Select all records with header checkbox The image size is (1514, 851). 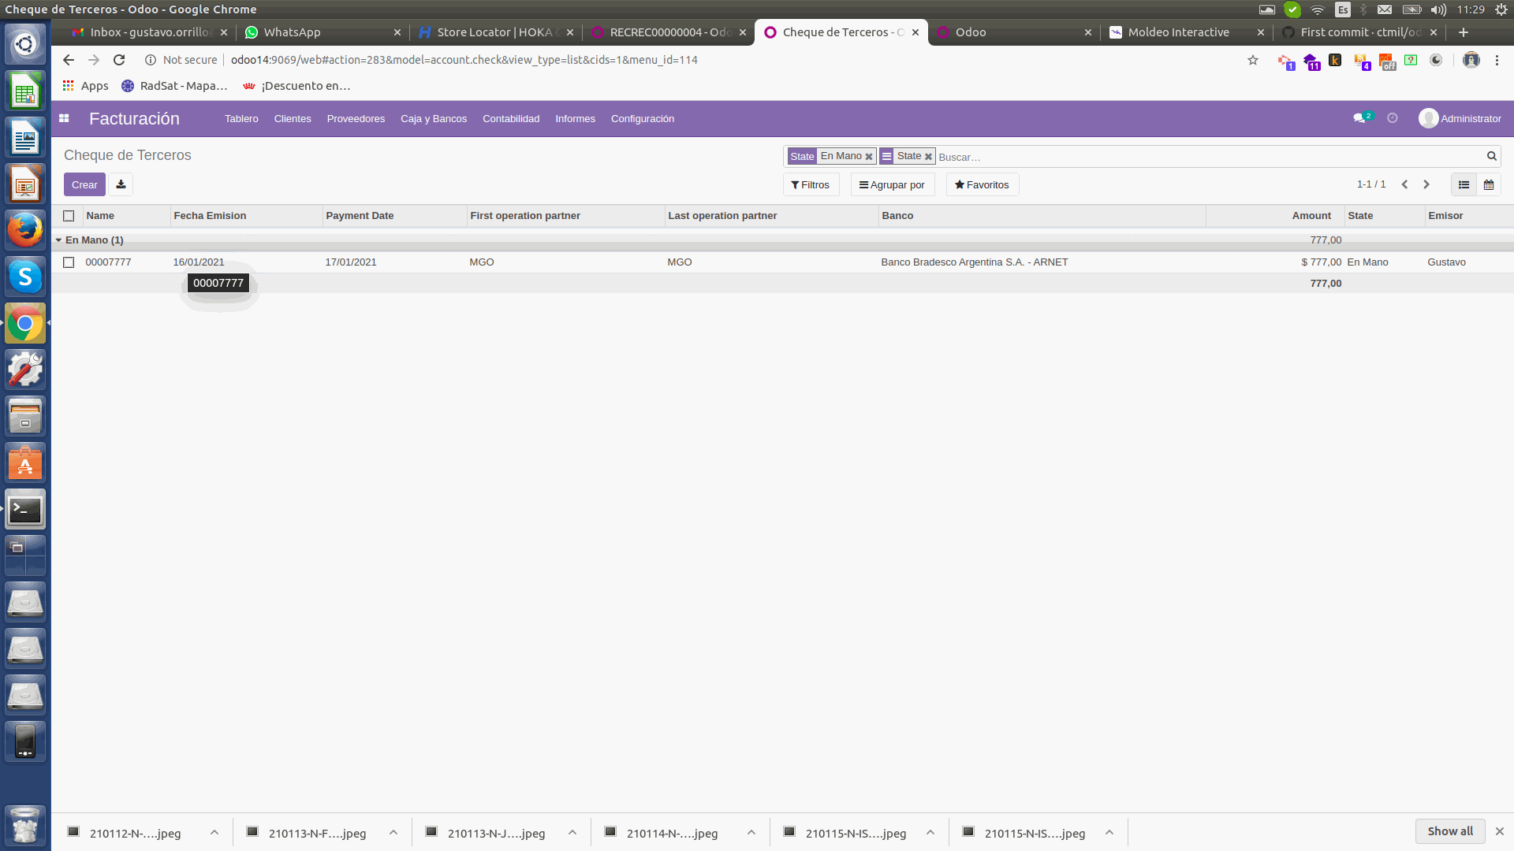click(69, 216)
